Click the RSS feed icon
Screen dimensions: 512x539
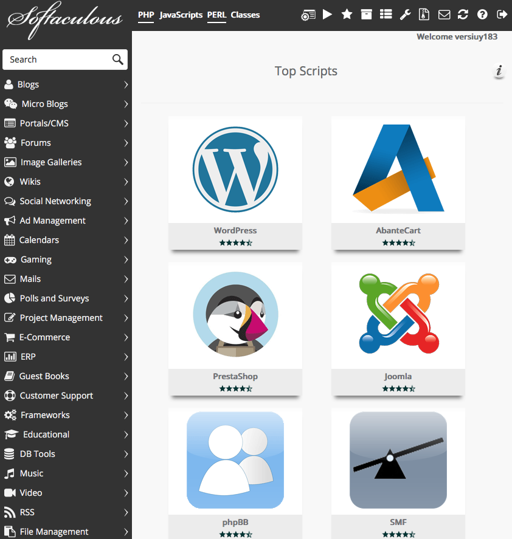(x=10, y=512)
